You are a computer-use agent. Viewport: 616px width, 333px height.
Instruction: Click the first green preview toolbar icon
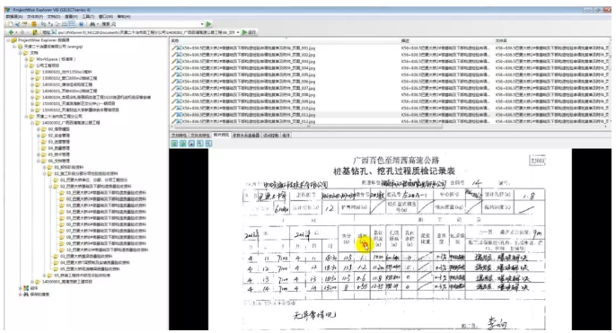click(x=174, y=144)
